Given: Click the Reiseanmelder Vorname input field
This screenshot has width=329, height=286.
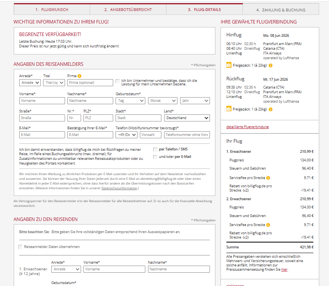Looking at the screenshot, I should pyautogui.click(x=42, y=101).
